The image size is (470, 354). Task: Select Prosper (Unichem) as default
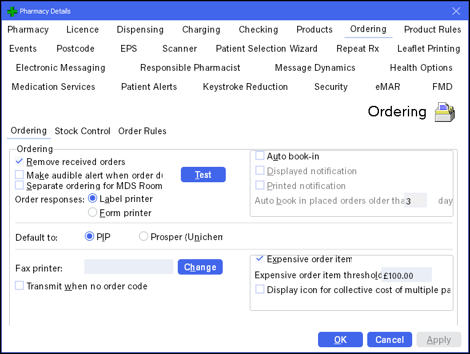pos(143,236)
